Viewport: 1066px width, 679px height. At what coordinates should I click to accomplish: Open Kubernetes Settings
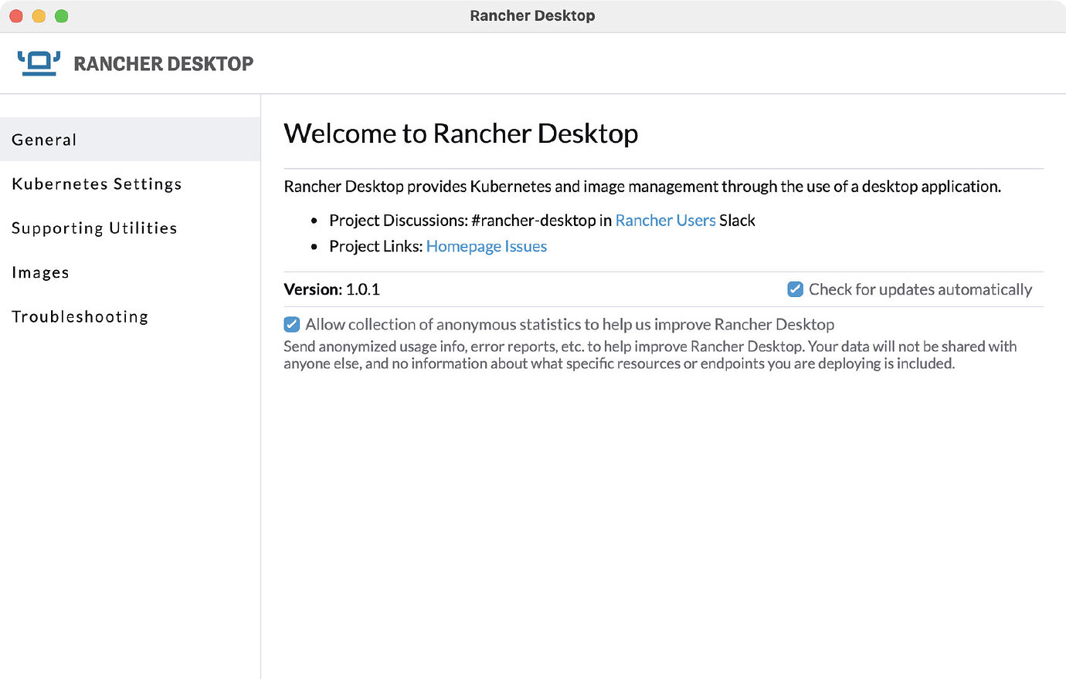[96, 184]
